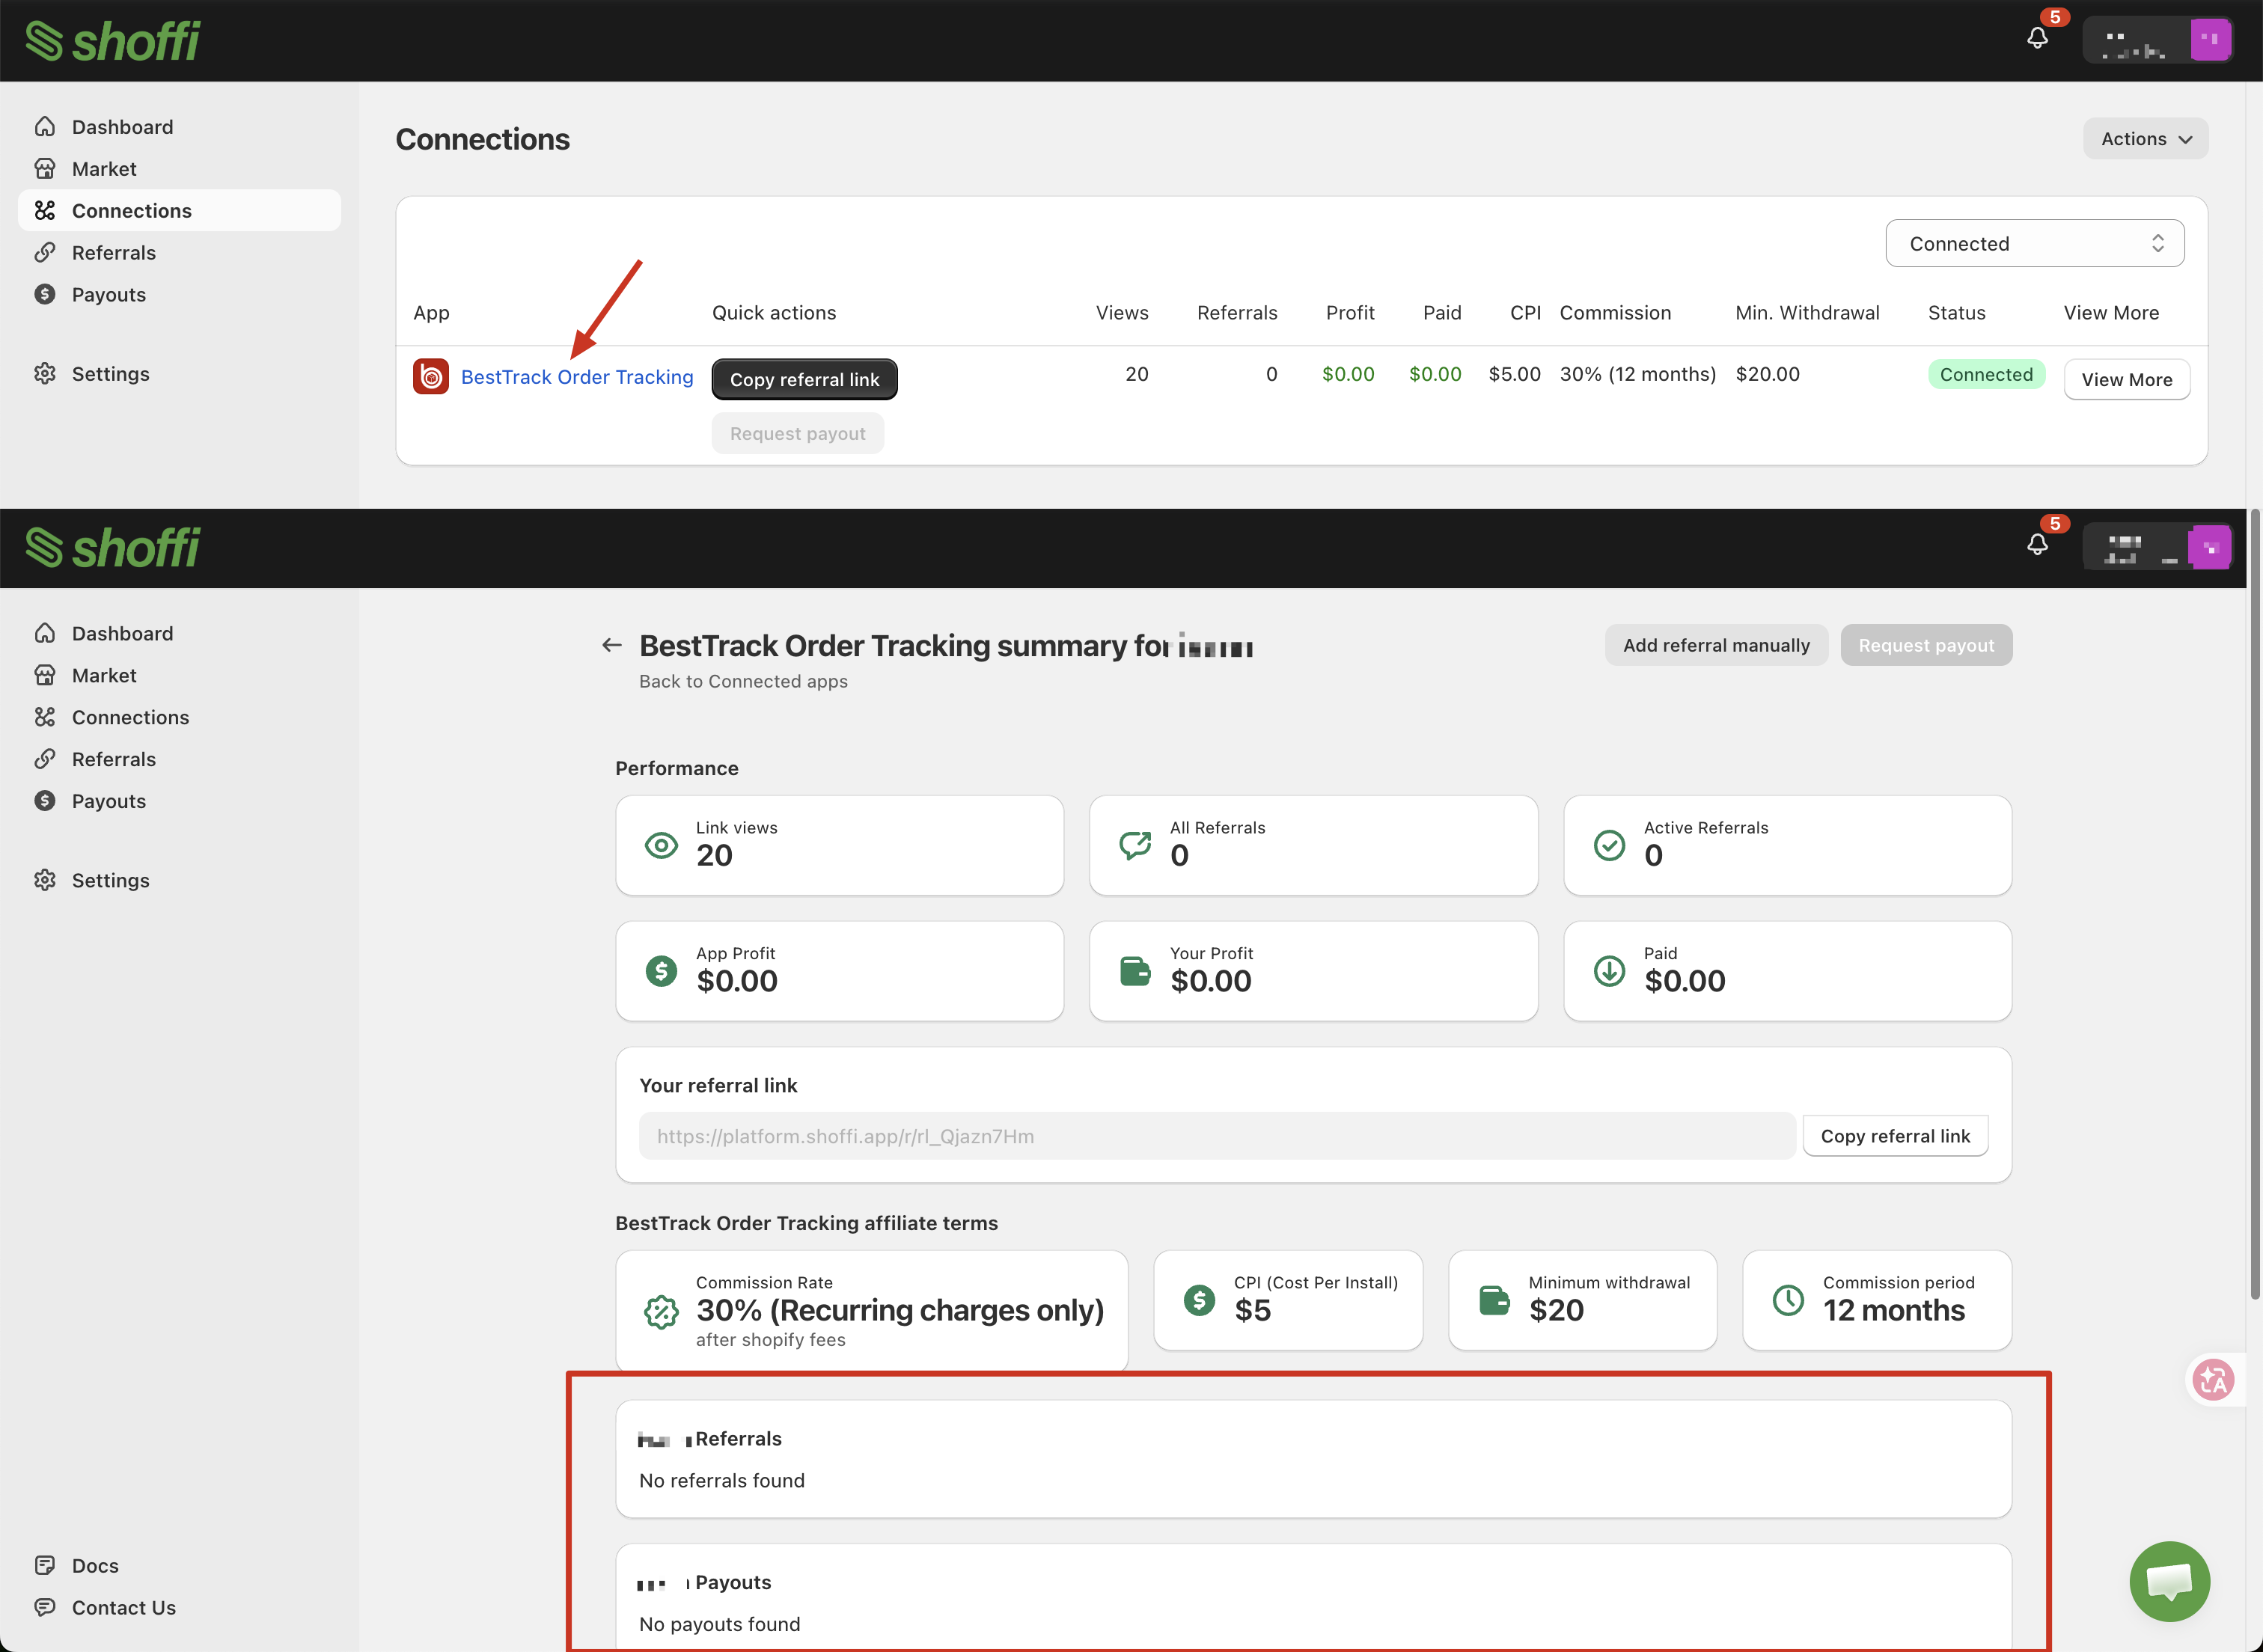Viewport: 2263px width, 1652px height.
Task: Click the Your Profit wallet icon
Action: 1135,971
